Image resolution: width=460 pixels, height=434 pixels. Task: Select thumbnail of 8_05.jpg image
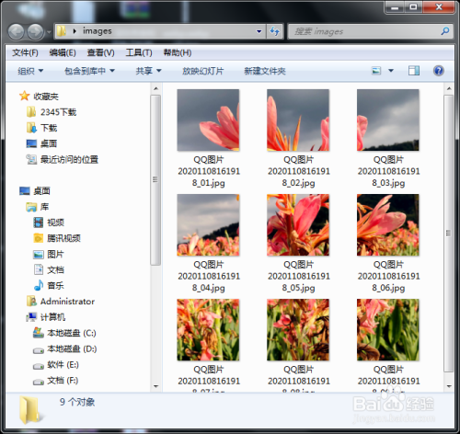298,225
